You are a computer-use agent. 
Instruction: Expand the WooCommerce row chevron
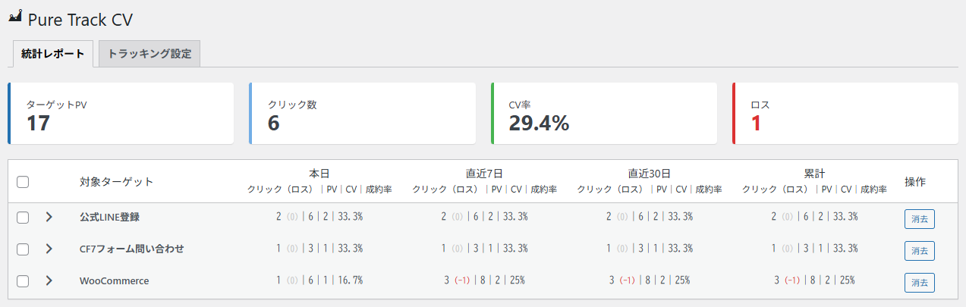coord(49,281)
